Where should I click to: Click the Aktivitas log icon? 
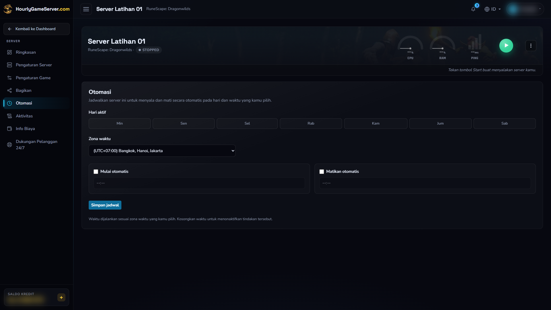(9, 116)
